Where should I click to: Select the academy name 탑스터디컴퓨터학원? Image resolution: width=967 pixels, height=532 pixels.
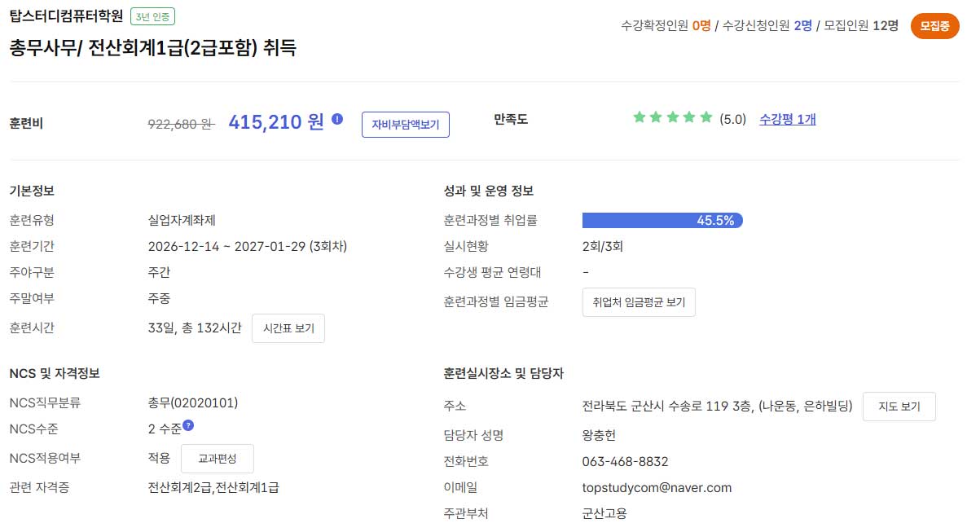tap(66, 15)
